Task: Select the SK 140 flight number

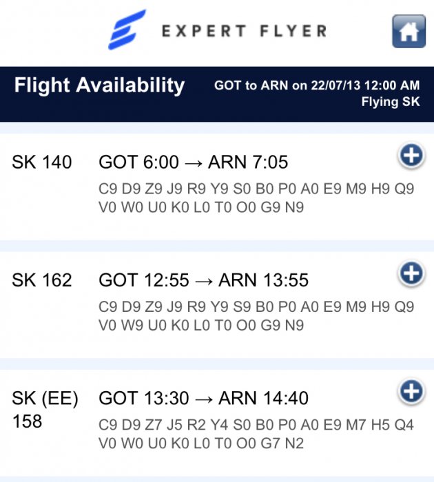Action: click(x=42, y=163)
